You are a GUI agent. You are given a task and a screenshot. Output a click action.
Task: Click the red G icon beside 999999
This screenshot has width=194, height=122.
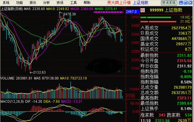[x=143, y=10]
